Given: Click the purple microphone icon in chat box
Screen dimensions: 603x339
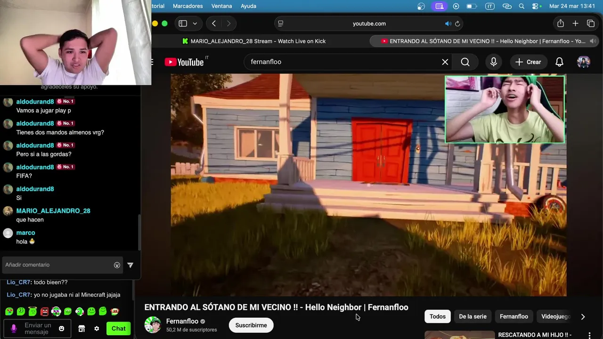Looking at the screenshot, I should [x=14, y=328].
